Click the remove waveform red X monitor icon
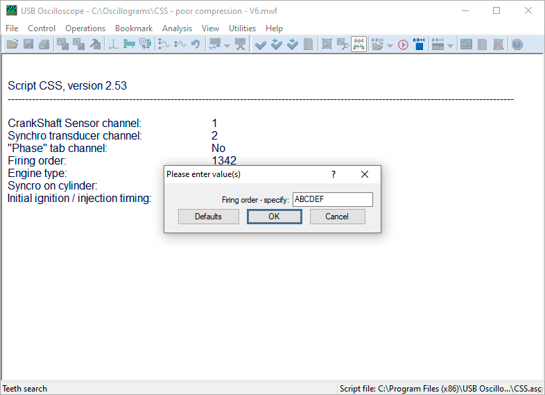Viewport: 545px width, 395px height. tap(240, 44)
